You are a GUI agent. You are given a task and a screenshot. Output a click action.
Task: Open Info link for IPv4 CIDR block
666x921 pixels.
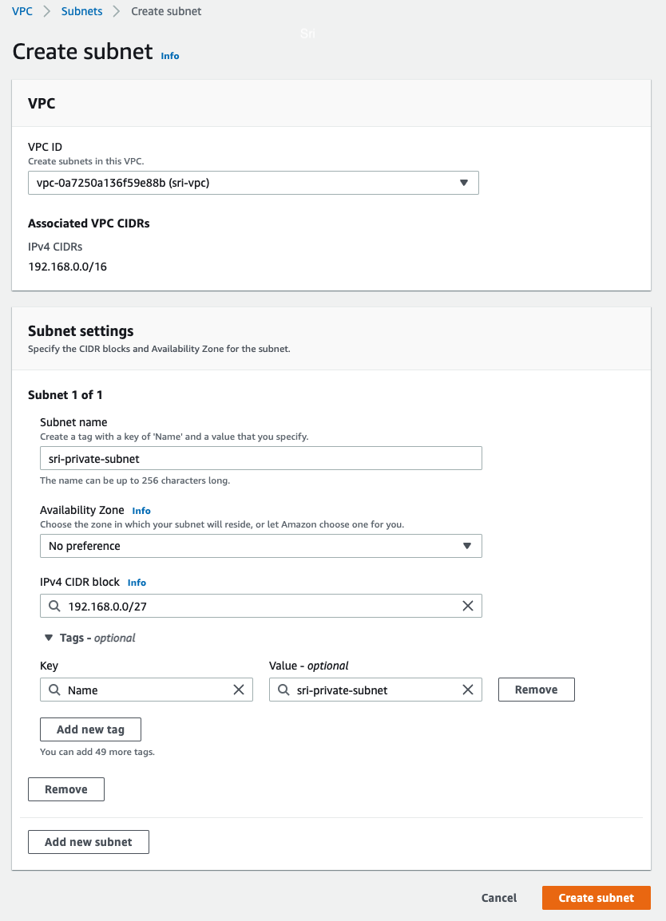click(137, 583)
